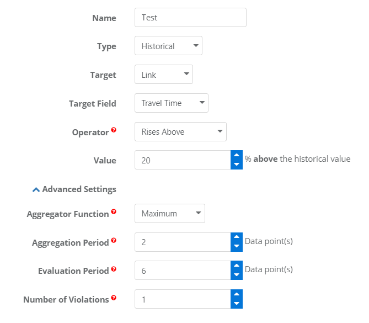Viewport: 369px width, 323px height.
Task: Show help for Aggregator Function
Action: (114, 211)
